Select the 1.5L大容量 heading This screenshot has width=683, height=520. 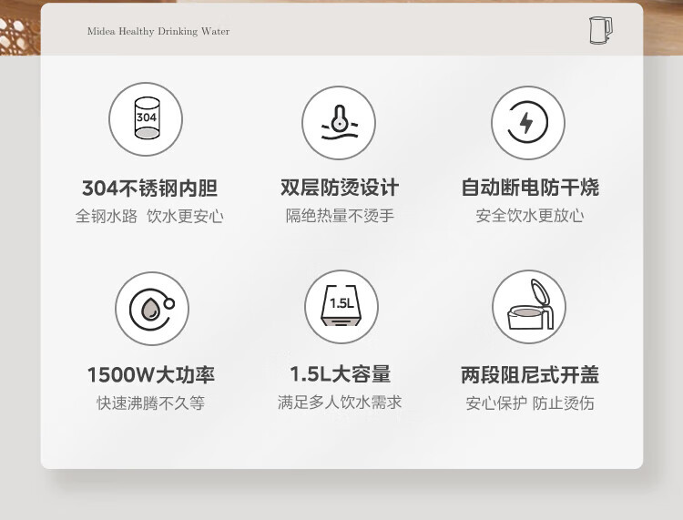coord(340,374)
